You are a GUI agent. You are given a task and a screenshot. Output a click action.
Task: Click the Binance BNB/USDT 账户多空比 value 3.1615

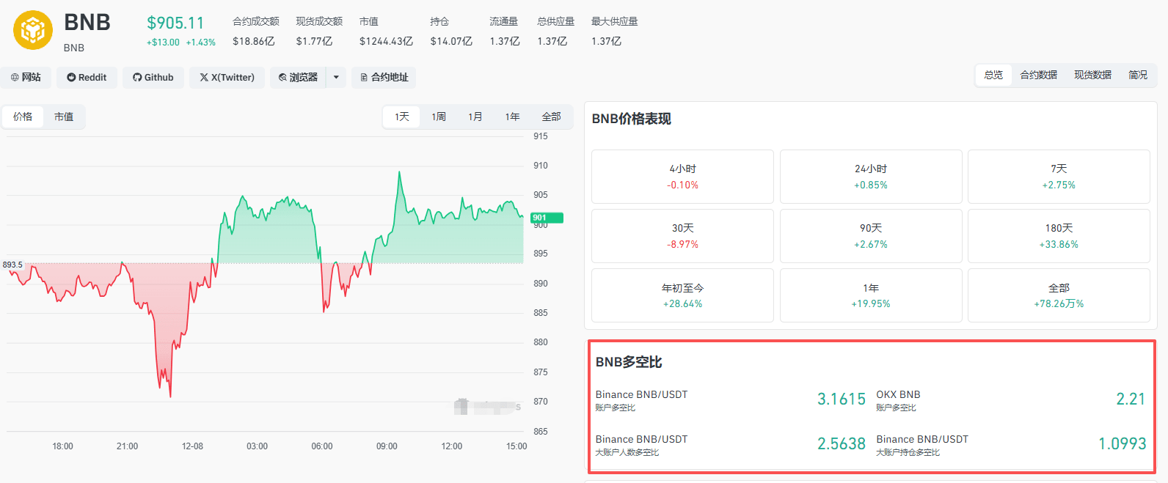(x=842, y=399)
